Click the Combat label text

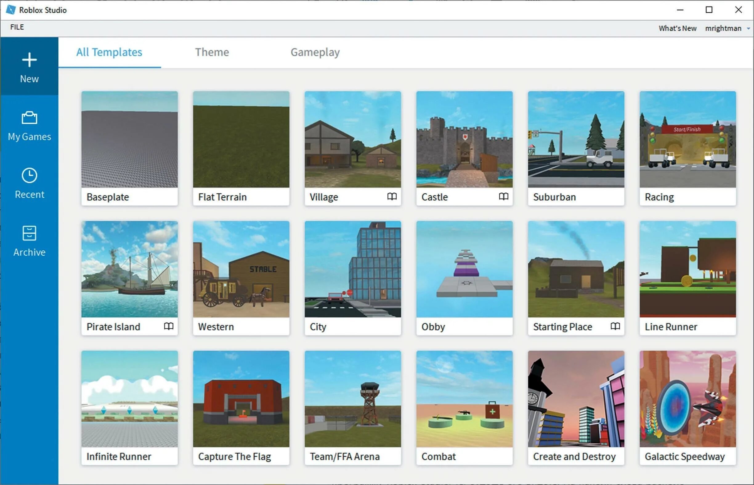tap(439, 457)
